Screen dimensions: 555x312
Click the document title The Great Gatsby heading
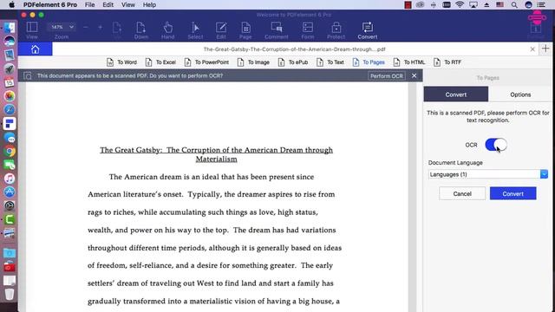(216, 154)
